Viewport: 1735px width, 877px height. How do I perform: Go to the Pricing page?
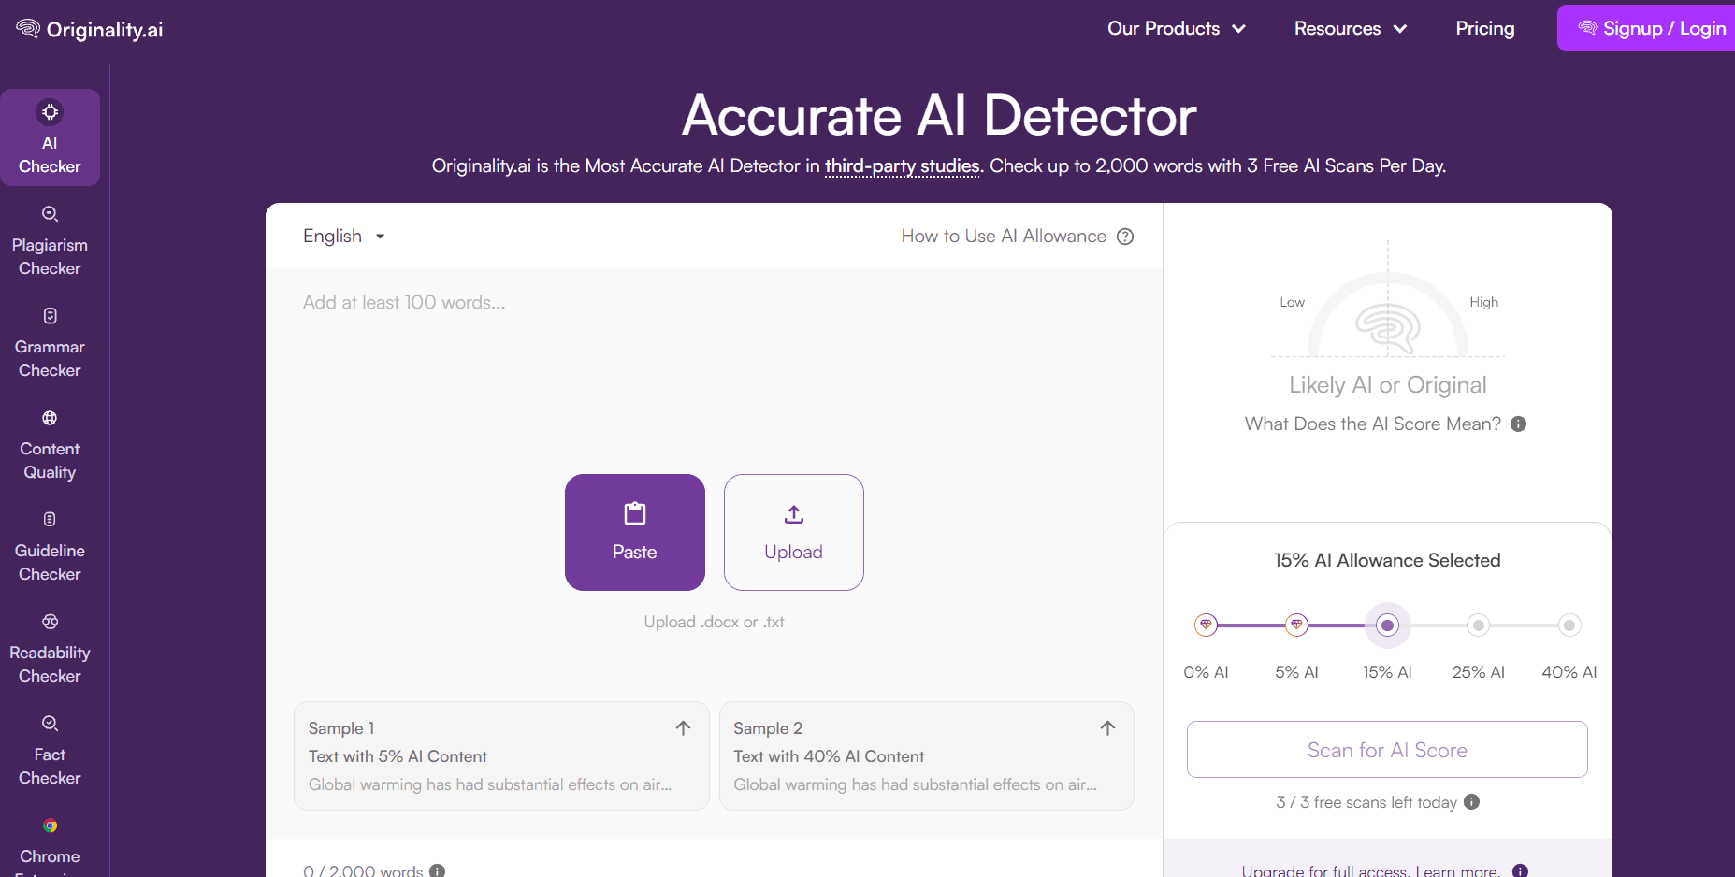click(1485, 29)
